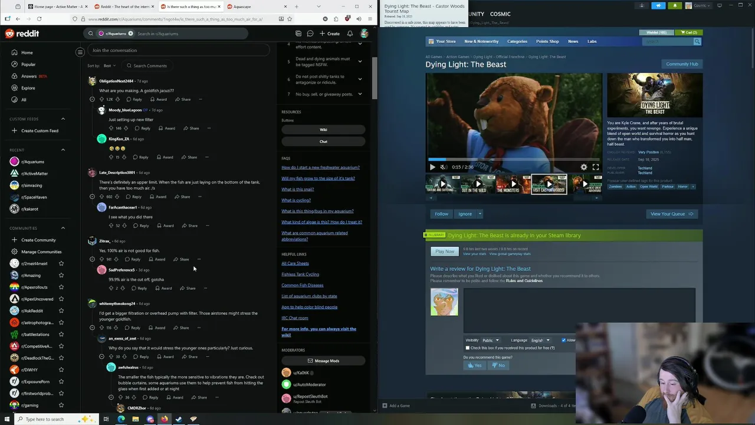755x425 pixels.
Task: Collapse the Communities section
Action: [x=63, y=228]
